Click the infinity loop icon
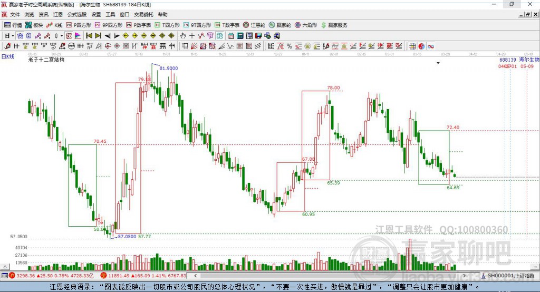Image resolution: width=540 pixels, height=292 pixels. [x=431, y=46]
